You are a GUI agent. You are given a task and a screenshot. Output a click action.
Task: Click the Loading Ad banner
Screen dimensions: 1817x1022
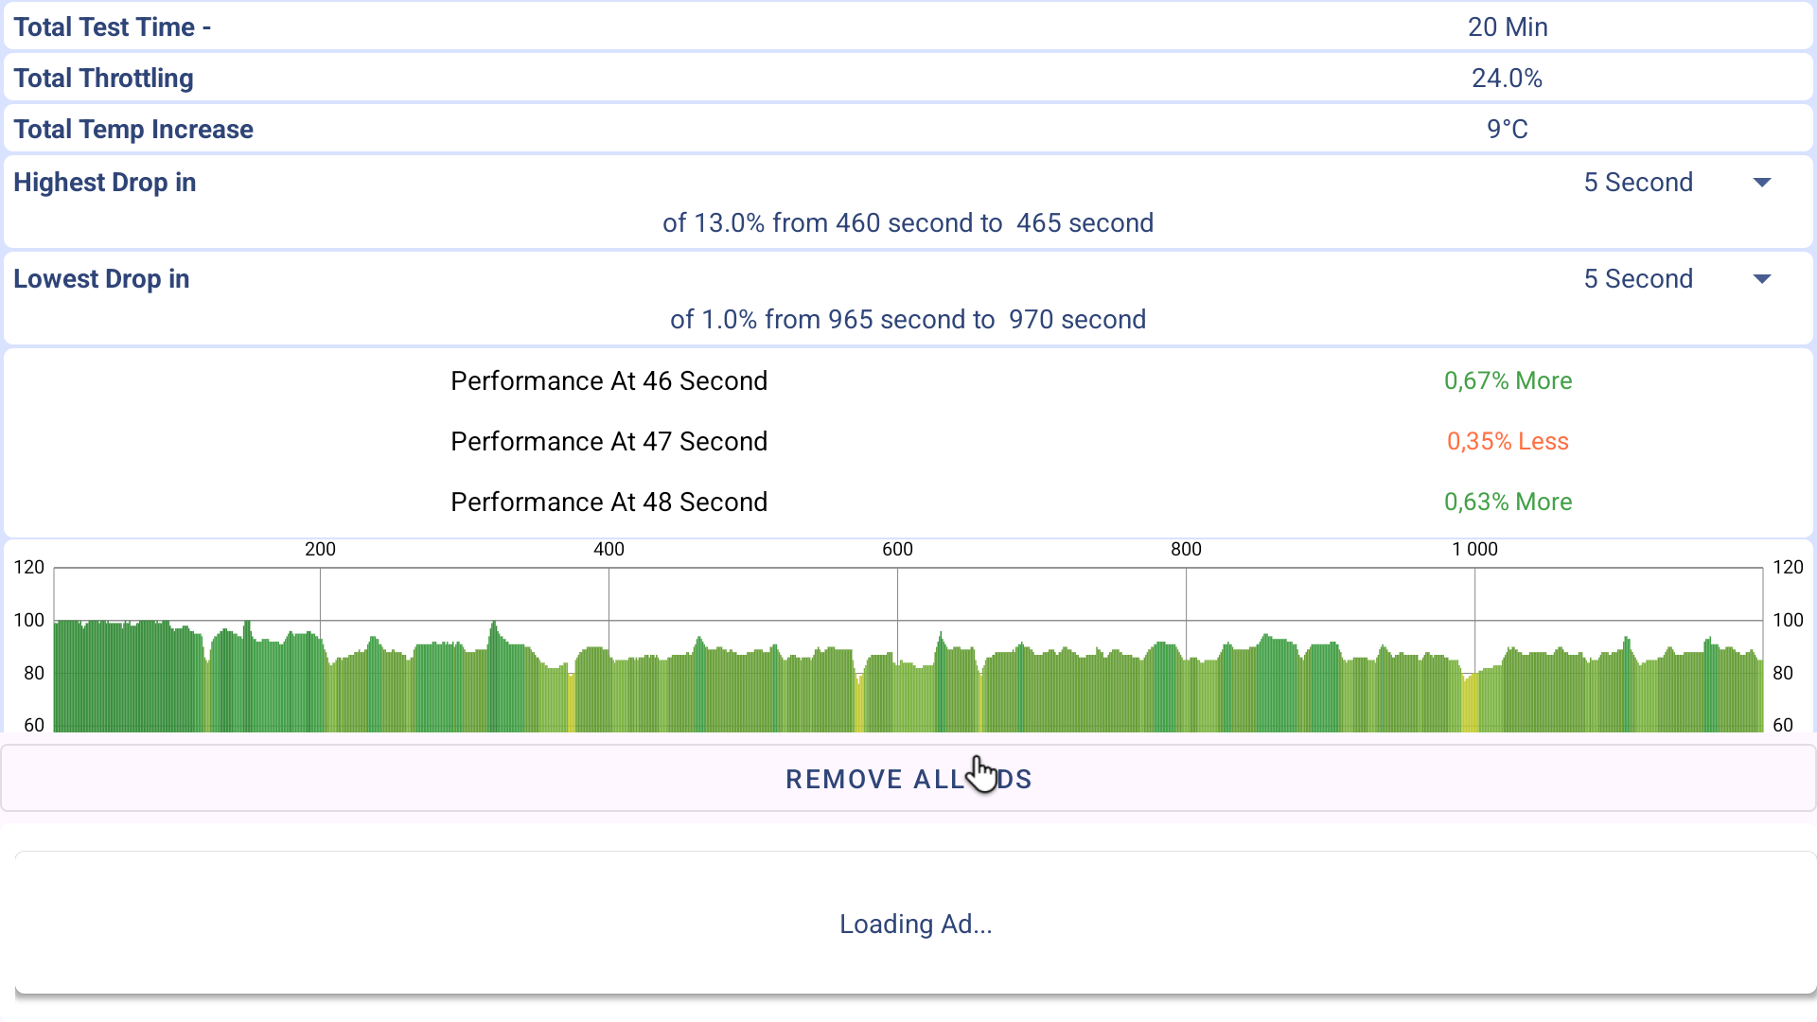pyautogui.click(x=915, y=924)
